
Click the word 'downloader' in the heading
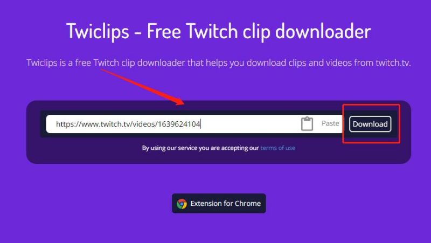(x=323, y=31)
